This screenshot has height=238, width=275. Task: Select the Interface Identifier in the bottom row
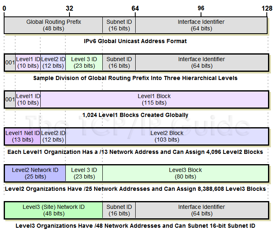point(201,210)
